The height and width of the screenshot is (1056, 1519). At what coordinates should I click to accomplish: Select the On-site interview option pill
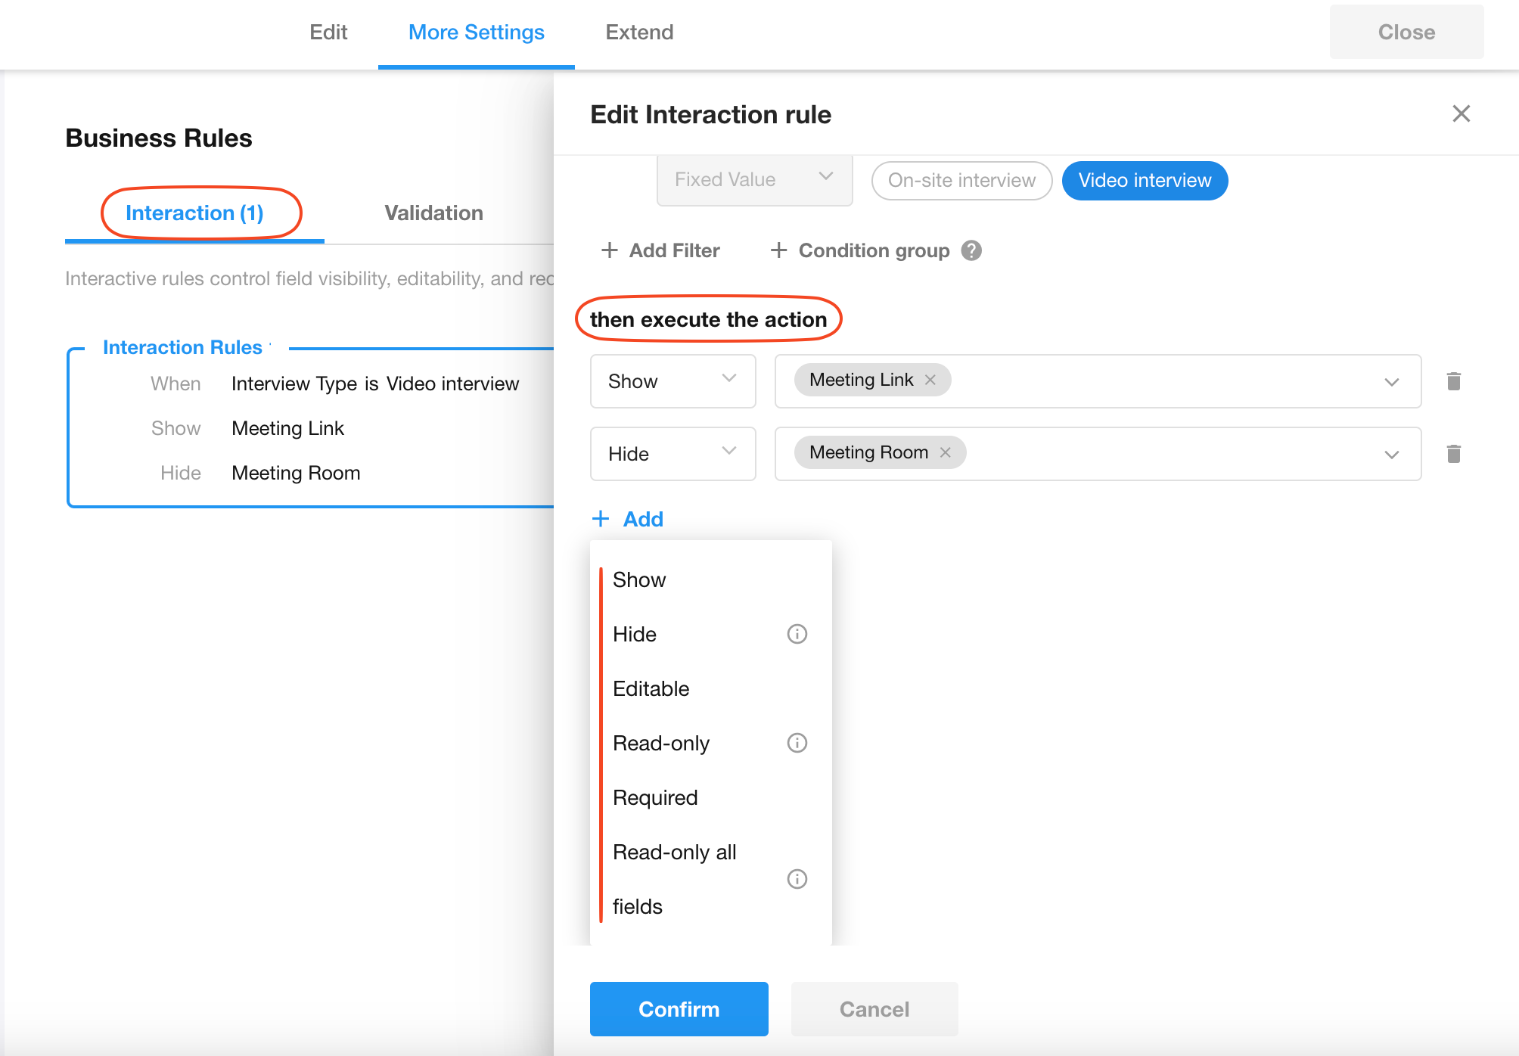tap(961, 180)
